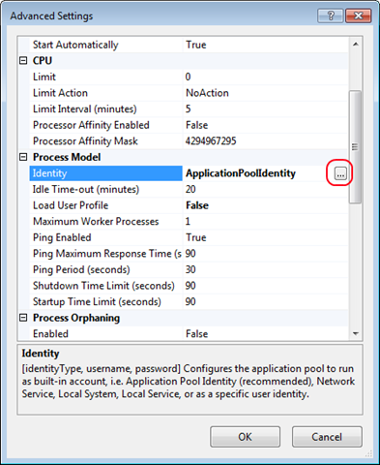Select the Shutdown Time Limit row

click(x=190, y=286)
